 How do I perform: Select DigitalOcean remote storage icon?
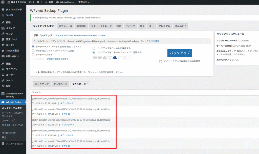coord(124,58)
